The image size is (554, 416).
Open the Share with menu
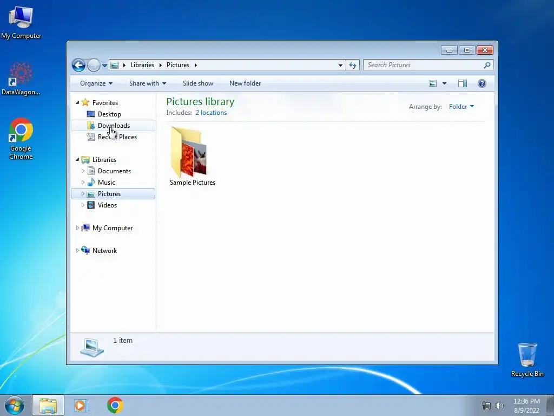click(147, 83)
